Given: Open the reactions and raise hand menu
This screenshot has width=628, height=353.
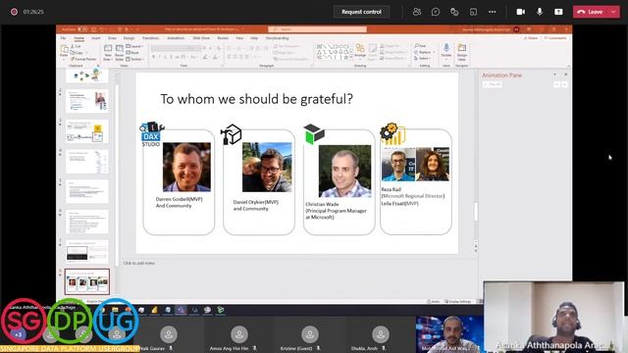Looking at the screenshot, I should coord(454,12).
